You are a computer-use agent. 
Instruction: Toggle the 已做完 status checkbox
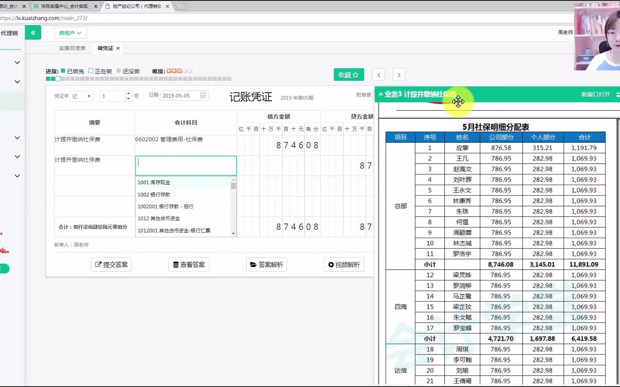[x=62, y=71]
